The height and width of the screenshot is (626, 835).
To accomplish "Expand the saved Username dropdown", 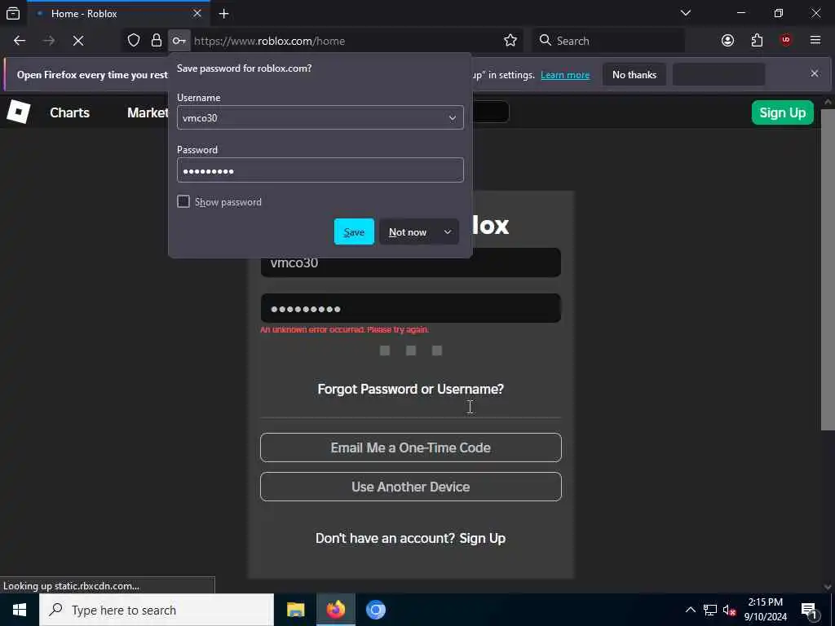I will (x=452, y=117).
